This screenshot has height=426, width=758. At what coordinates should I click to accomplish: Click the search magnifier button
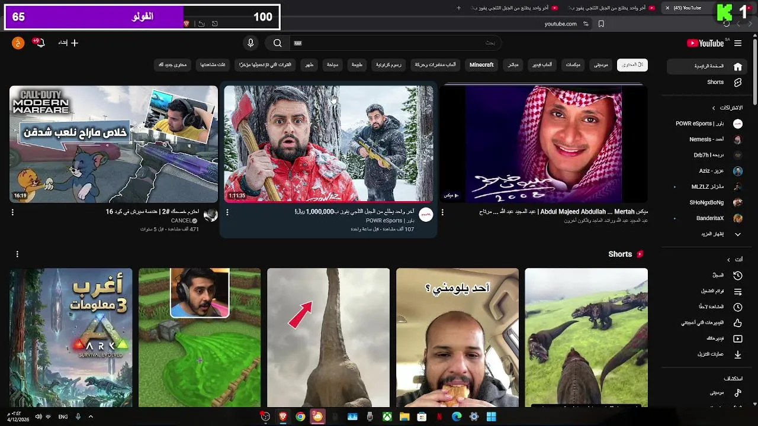pos(277,43)
